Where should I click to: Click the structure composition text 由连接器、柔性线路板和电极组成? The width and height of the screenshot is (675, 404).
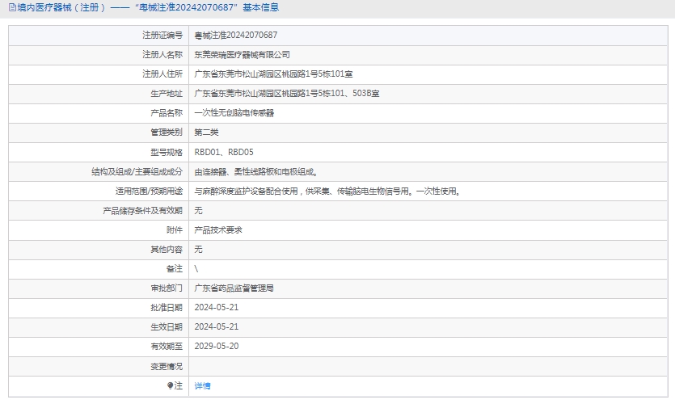[255, 171]
